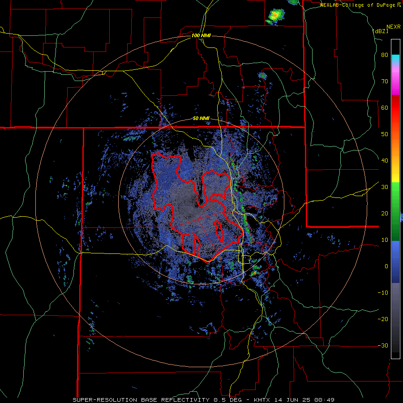Image resolution: width=403 pixels, height=403 pixels.
Task: Click the "[dBZ]" units label
Action: coord(380,31)
